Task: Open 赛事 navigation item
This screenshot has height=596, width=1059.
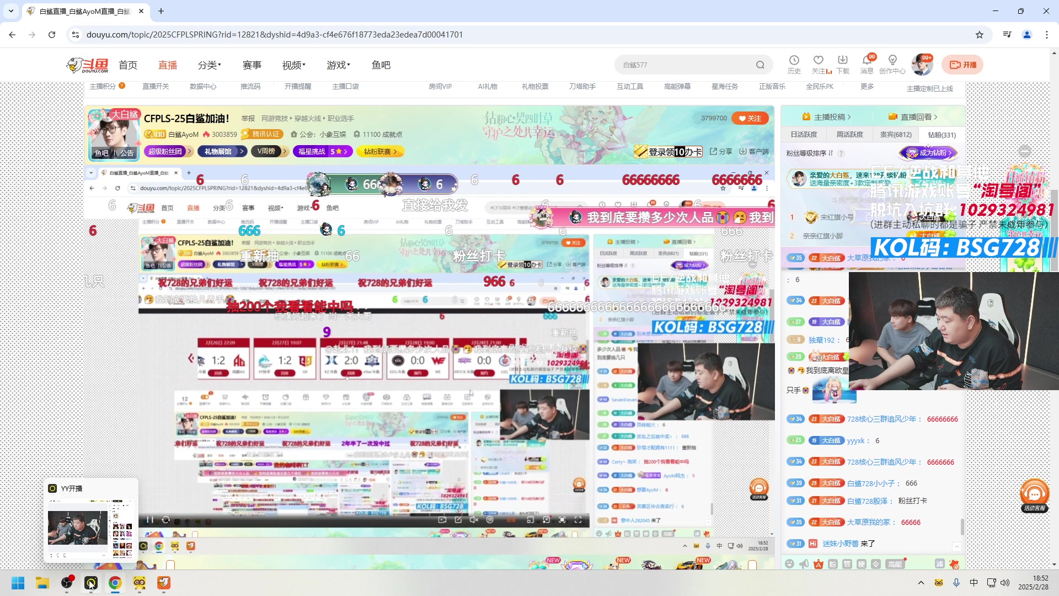Action: coord(252,65)
